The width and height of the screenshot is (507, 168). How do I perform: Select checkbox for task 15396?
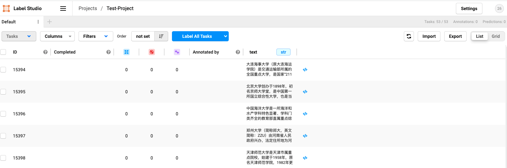3,114
